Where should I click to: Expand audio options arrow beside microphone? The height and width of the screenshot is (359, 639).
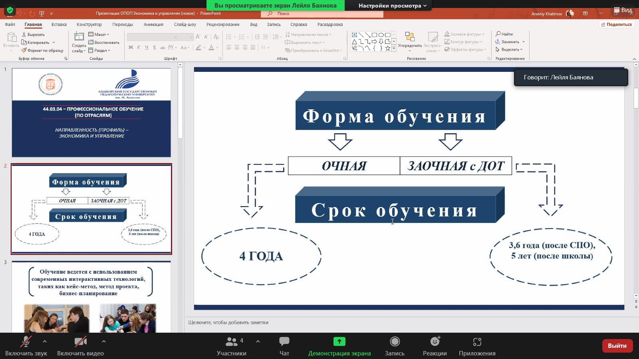point(45,341)
